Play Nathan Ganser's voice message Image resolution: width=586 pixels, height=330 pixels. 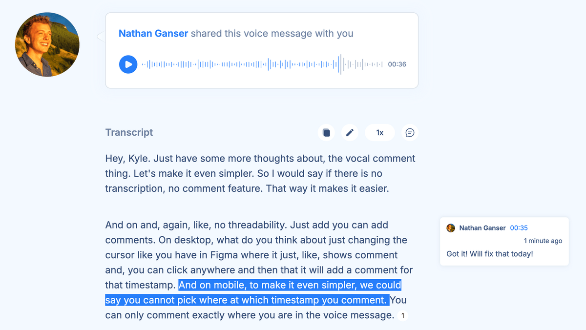(x=128, y=64)
